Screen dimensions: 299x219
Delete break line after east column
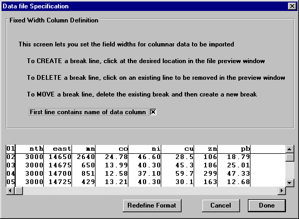click(71, 166)
